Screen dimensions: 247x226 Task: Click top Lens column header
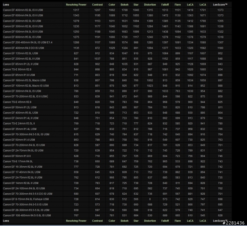(6, 5)
